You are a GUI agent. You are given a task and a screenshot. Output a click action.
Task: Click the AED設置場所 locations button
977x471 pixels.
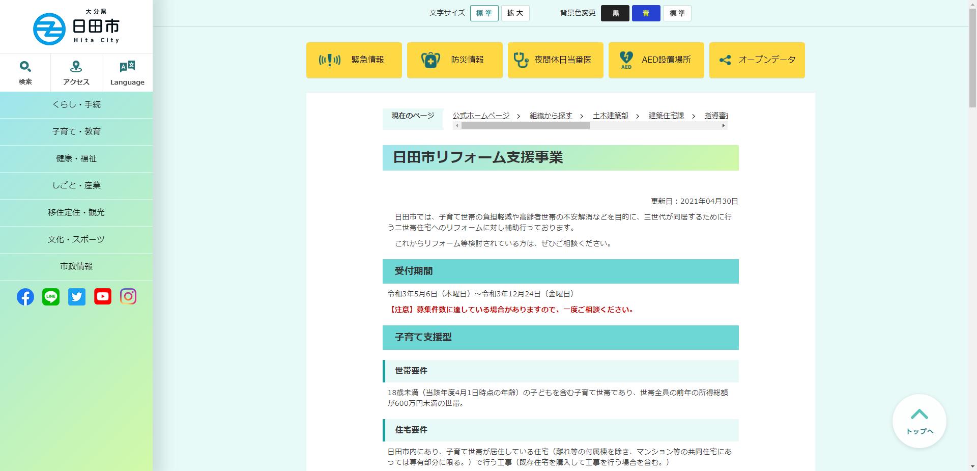(x=656, y=60)
